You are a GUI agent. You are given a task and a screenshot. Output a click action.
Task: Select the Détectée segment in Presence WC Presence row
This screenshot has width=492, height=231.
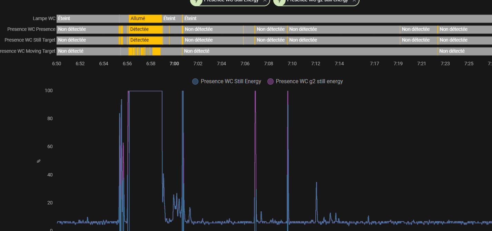coord(145,29)
